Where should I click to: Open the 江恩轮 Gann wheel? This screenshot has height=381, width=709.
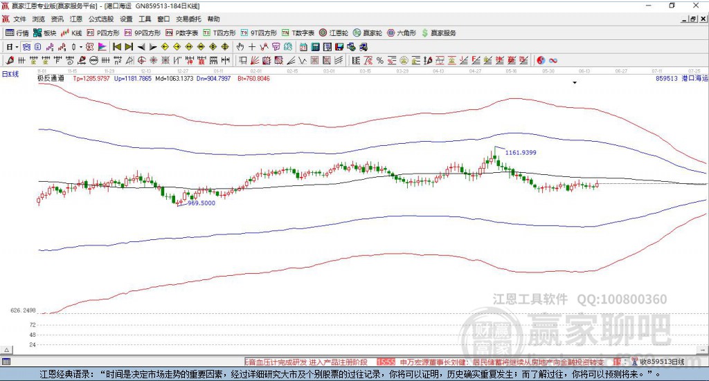pyautogui.click(x=334, y=33)
